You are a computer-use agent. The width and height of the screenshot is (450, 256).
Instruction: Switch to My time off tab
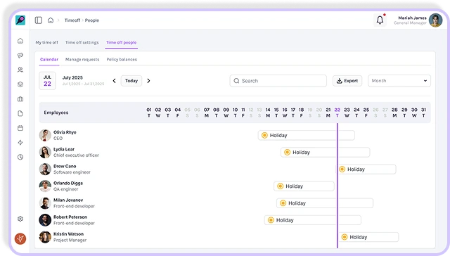[x=47, y=42]
